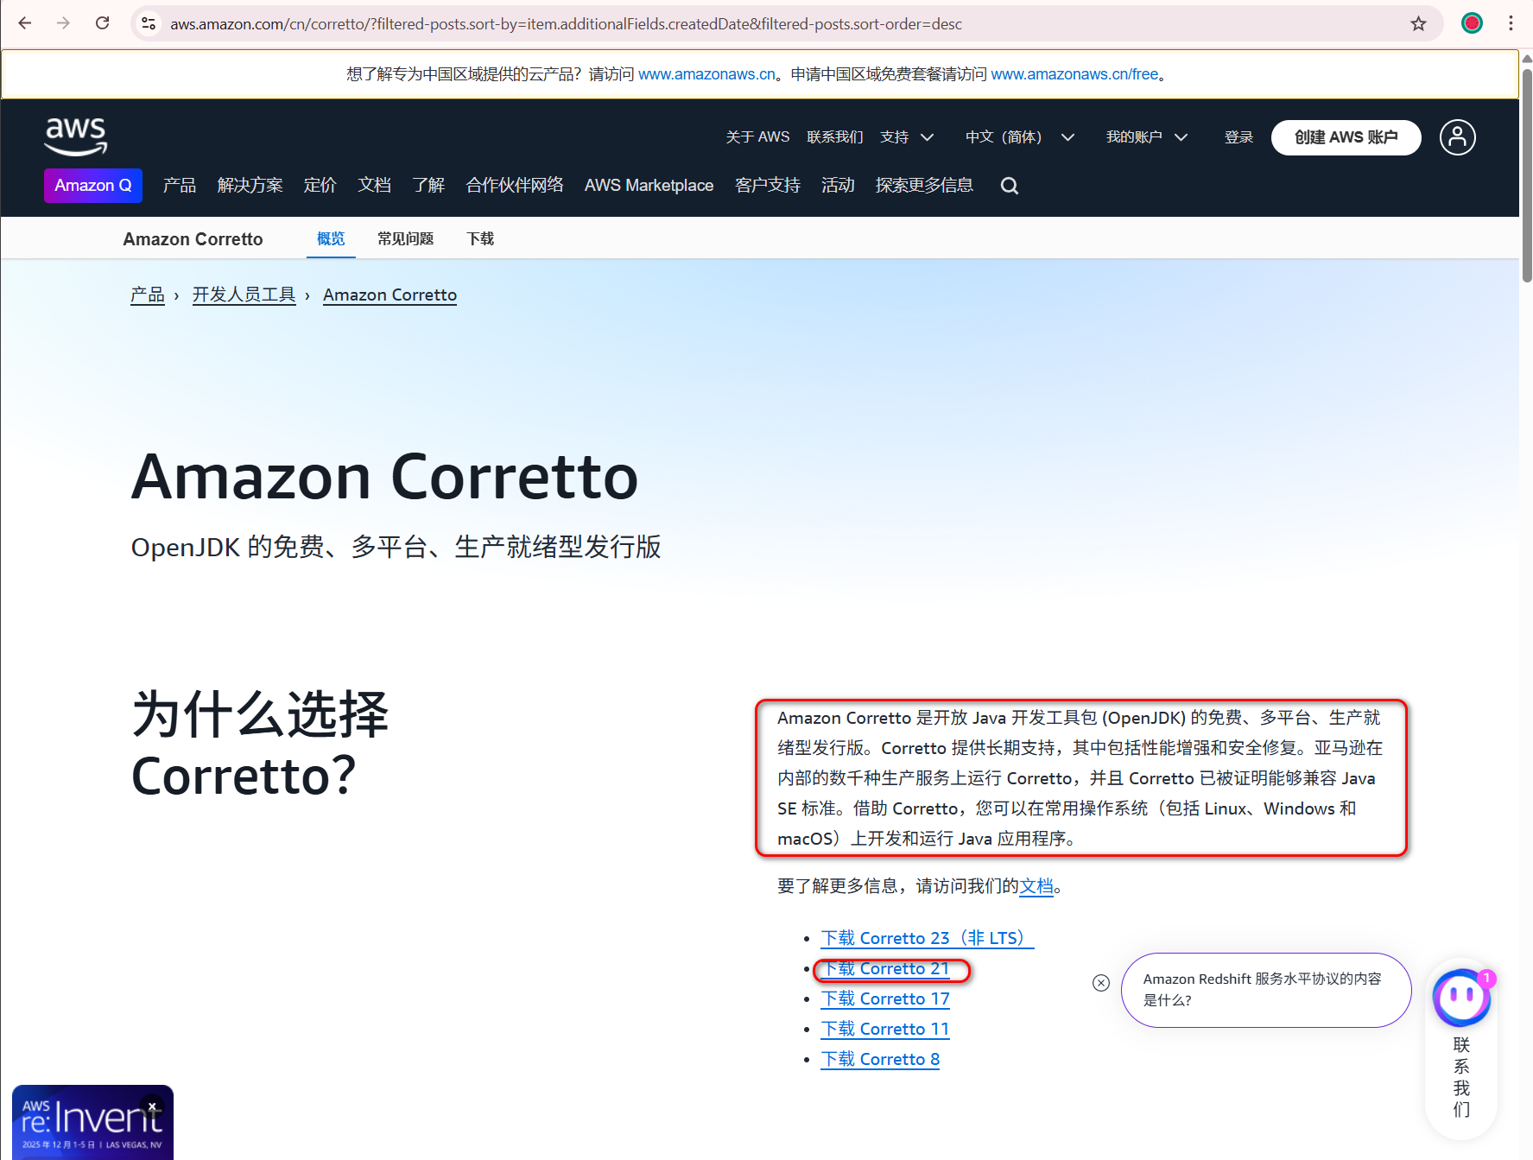Click the 产品 breadcrumb link
This screenshot has width=1533, height=1160.
[x=148, y=295]
